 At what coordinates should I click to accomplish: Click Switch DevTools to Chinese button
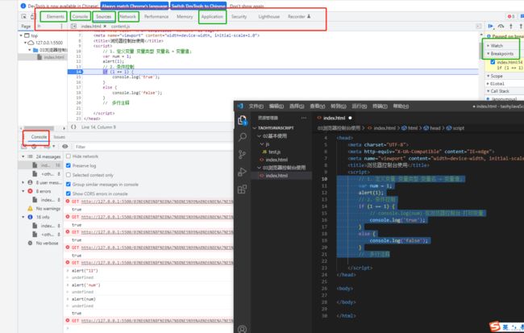tap(198, 6)
